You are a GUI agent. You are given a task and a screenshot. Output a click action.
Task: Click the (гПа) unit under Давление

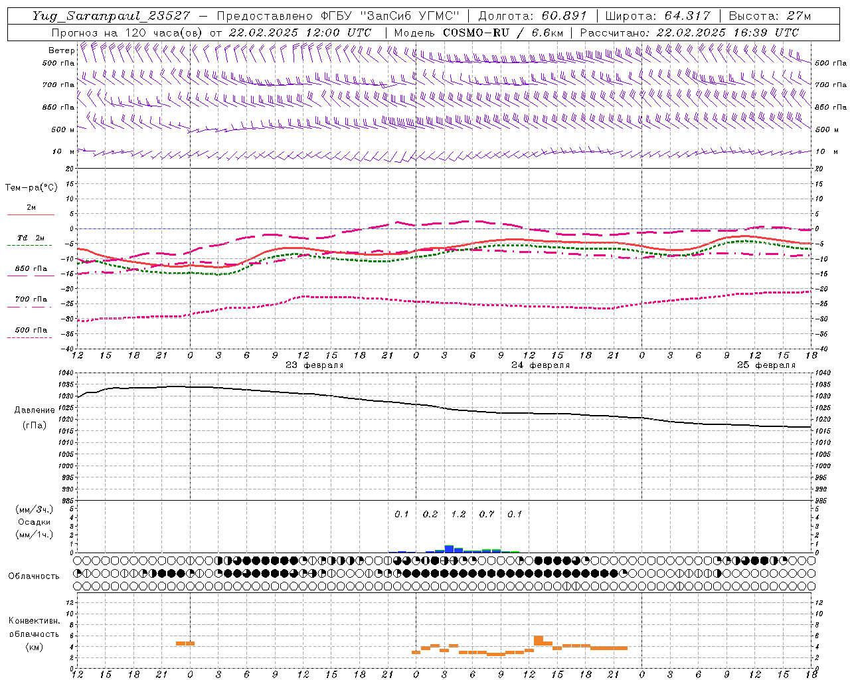click(35, 426)
